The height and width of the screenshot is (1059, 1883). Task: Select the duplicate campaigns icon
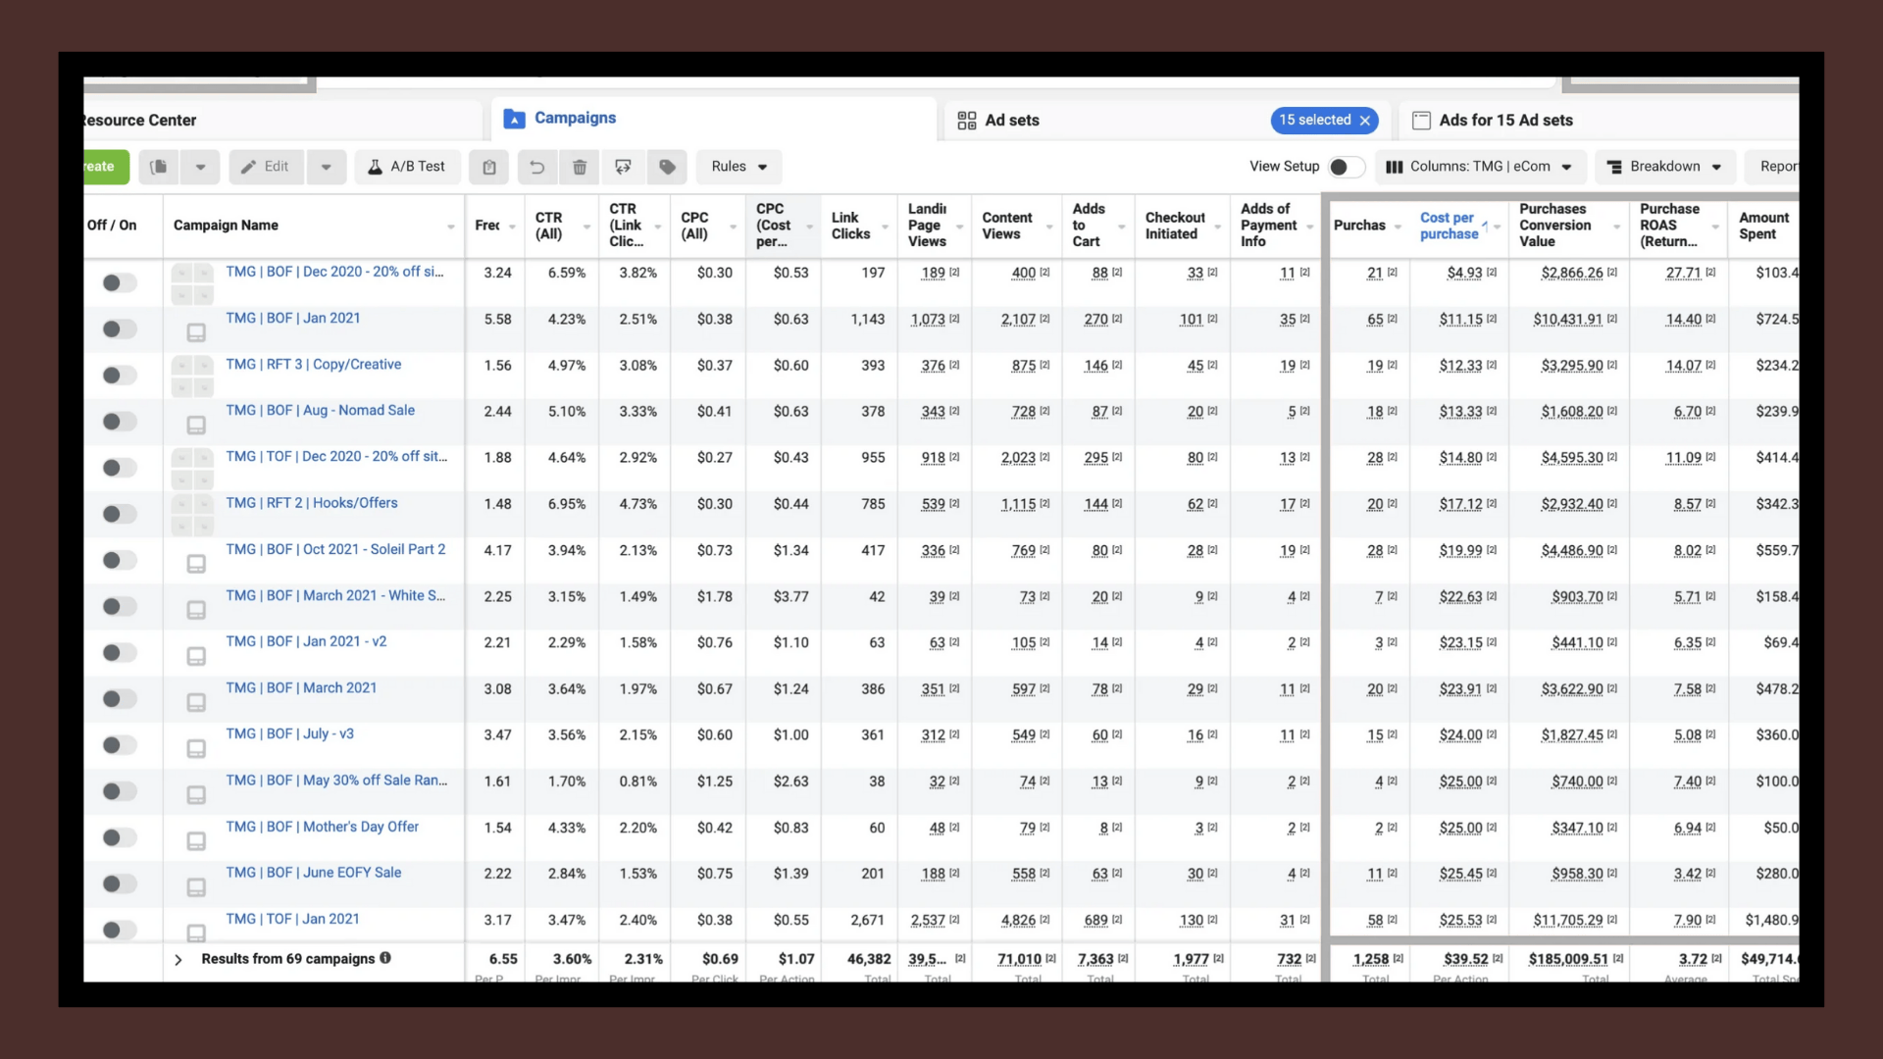[x=158, y=167]
